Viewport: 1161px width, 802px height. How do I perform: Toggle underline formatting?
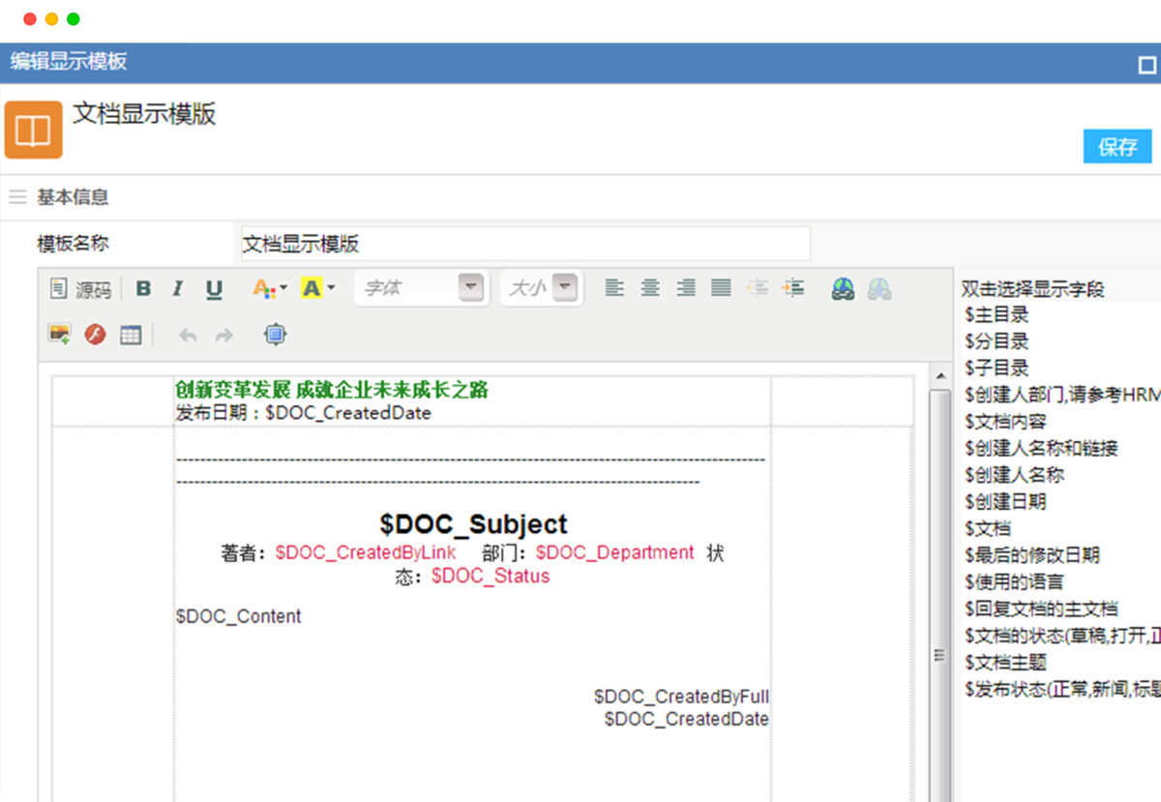coord(214,288)
